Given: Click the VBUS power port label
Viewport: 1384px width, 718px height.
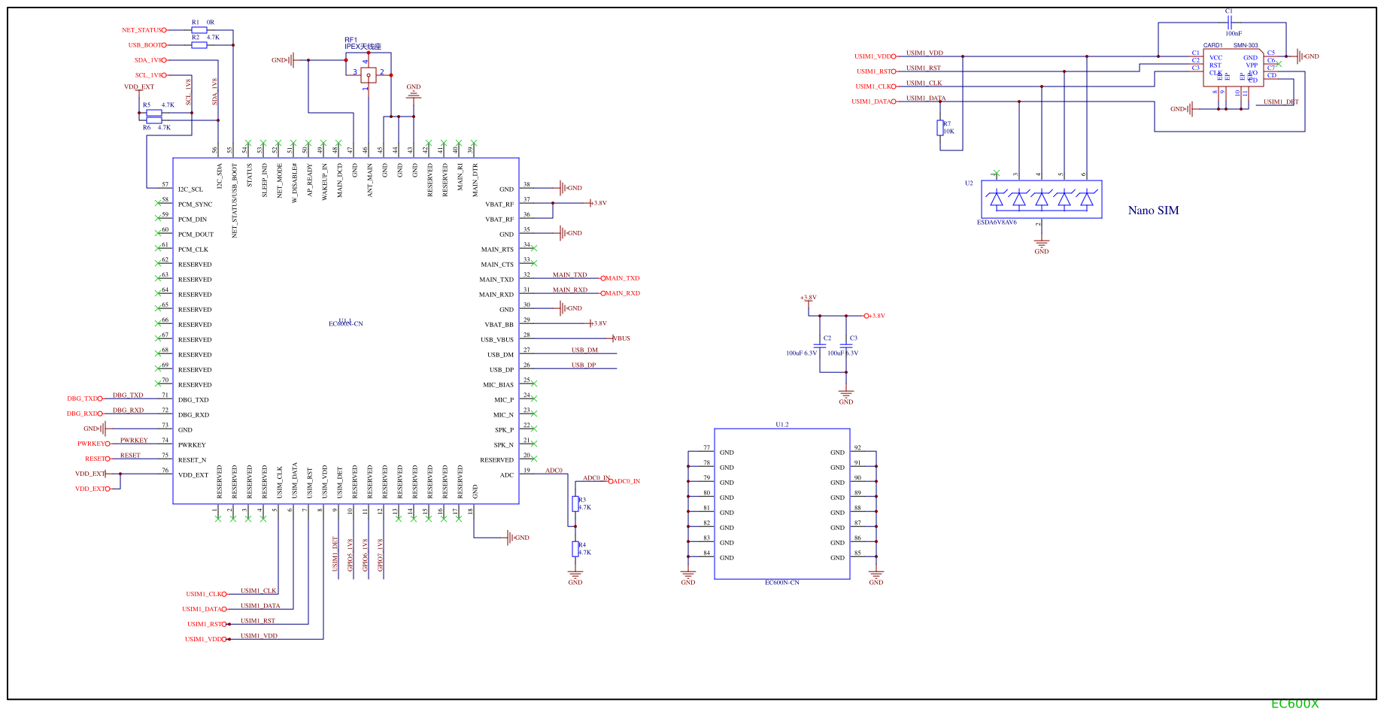Looking at the screenshot, I should 622,338.
